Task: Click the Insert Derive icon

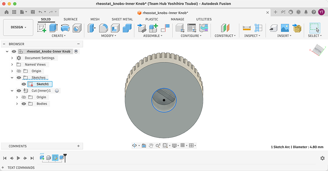Action: pyautogui.click(x=273, y=28)
